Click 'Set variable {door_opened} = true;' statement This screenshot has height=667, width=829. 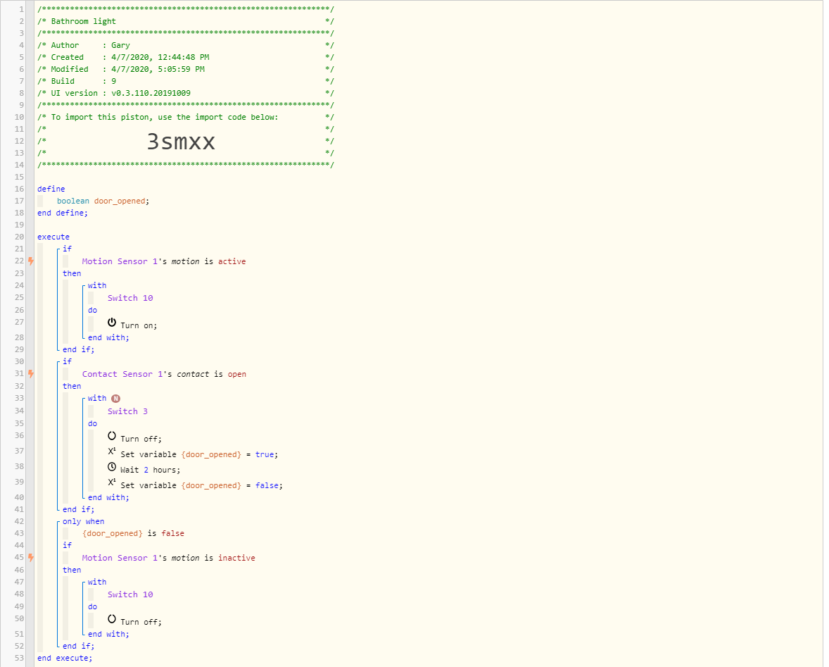[x=198, y=454]
